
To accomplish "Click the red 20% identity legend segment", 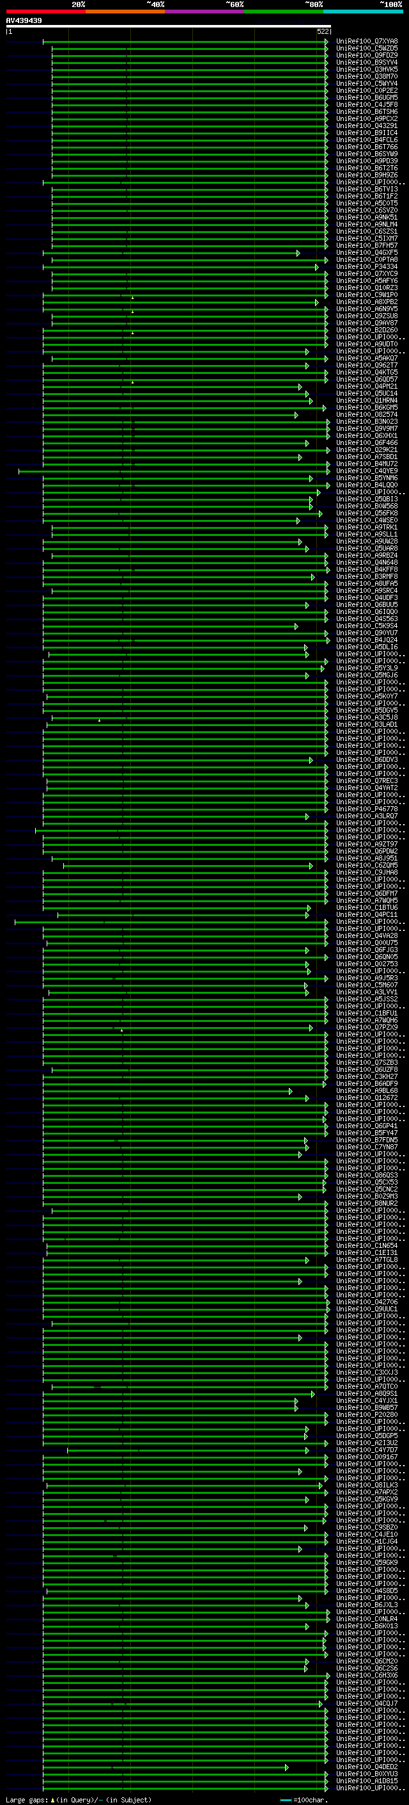I will pyautogui.click(x=45, y=12).
